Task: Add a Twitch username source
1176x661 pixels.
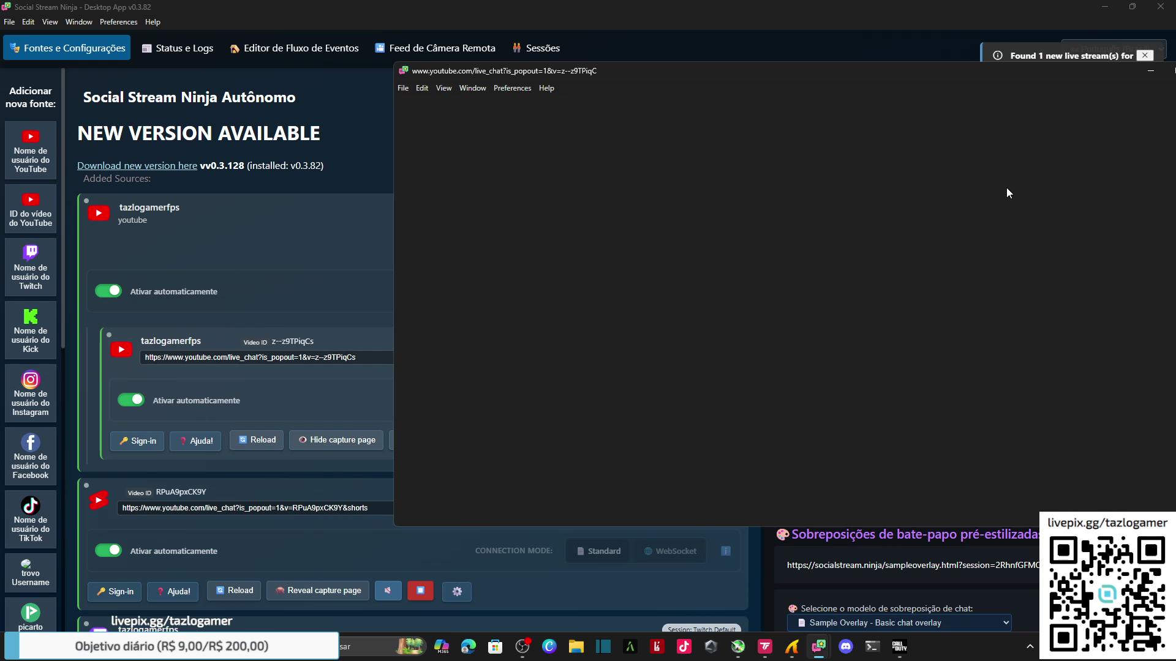Action: click(x=31, y=267)
